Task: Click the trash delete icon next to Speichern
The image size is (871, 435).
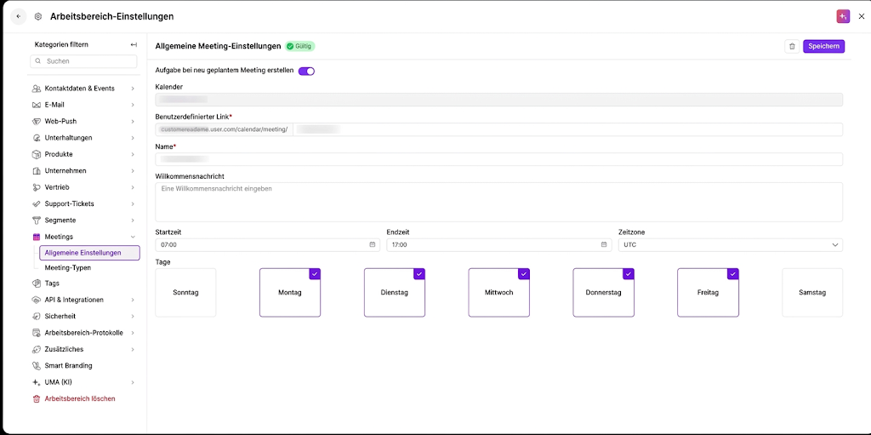Action: pyautogui.click(x=792, y=47)
